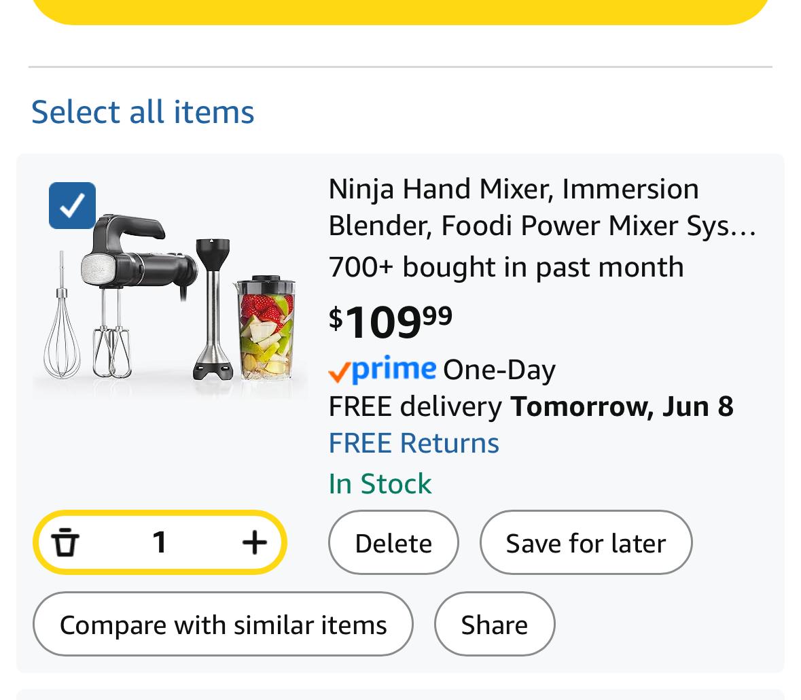The image size is (801, 700).
Task: Tap the 700+ bought in past month text
Action: (505, 267)
